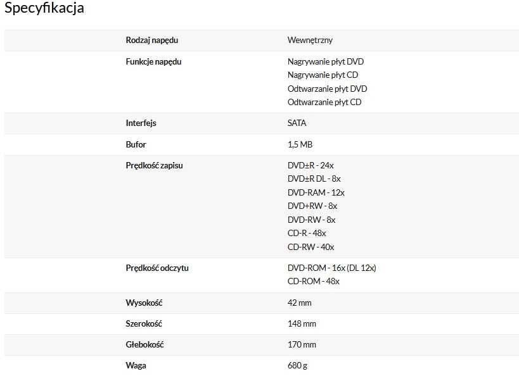Click the Szerokość 148 mm value

(x=302, y=323)
